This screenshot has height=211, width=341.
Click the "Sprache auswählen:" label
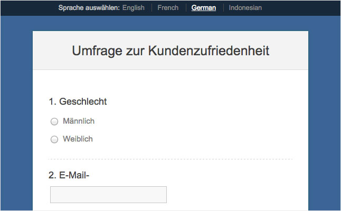pos(89,8)
